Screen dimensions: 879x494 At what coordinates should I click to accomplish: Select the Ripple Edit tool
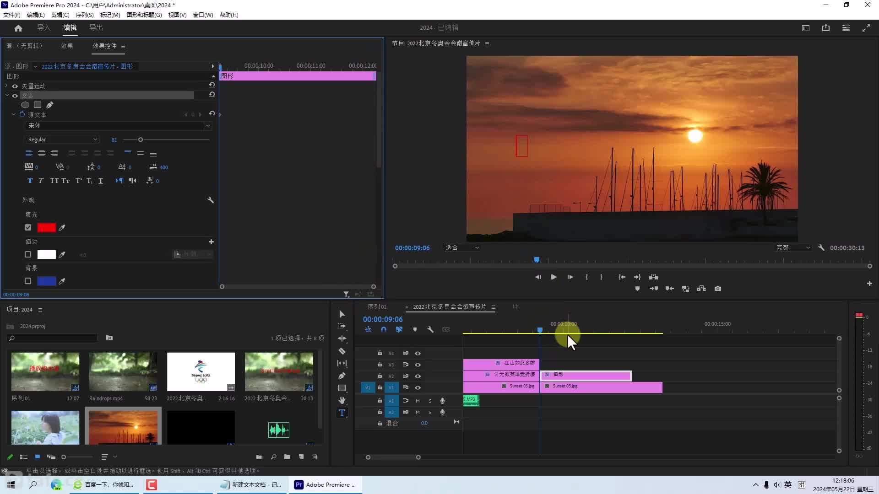click(342, 338)
